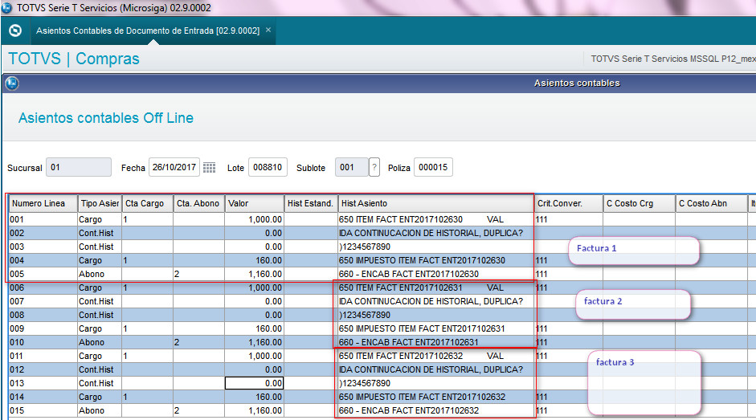The image size is (756, 420).
Task: Click the Sublote question mark lookup button
Action: coord(374,167)
